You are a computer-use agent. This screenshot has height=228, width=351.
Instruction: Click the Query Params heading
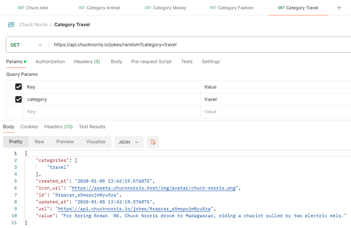(x=22, y=74)
